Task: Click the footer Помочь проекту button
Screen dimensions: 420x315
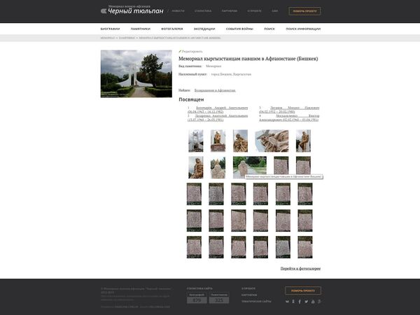Action: coord(303,290)
